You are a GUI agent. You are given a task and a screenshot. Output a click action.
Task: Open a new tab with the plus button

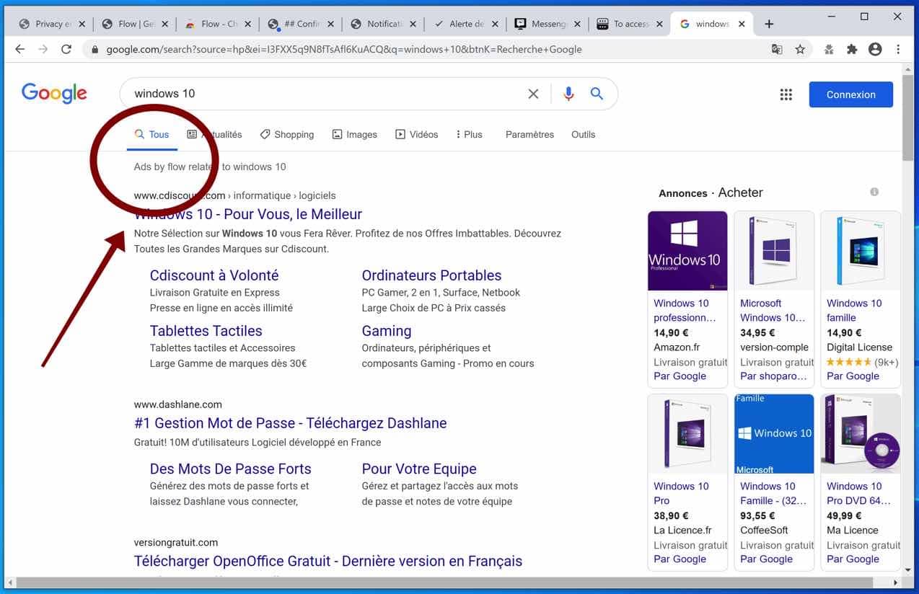(769, 24)
